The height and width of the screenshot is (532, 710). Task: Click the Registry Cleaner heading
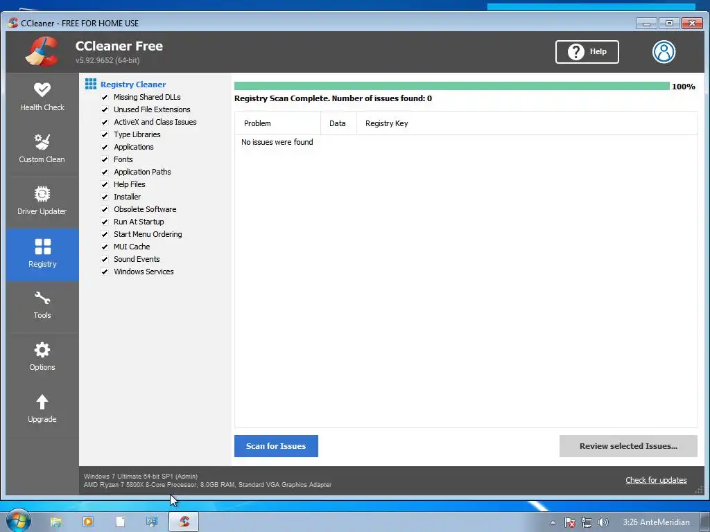pyautogui.click(x=133, y=84)
